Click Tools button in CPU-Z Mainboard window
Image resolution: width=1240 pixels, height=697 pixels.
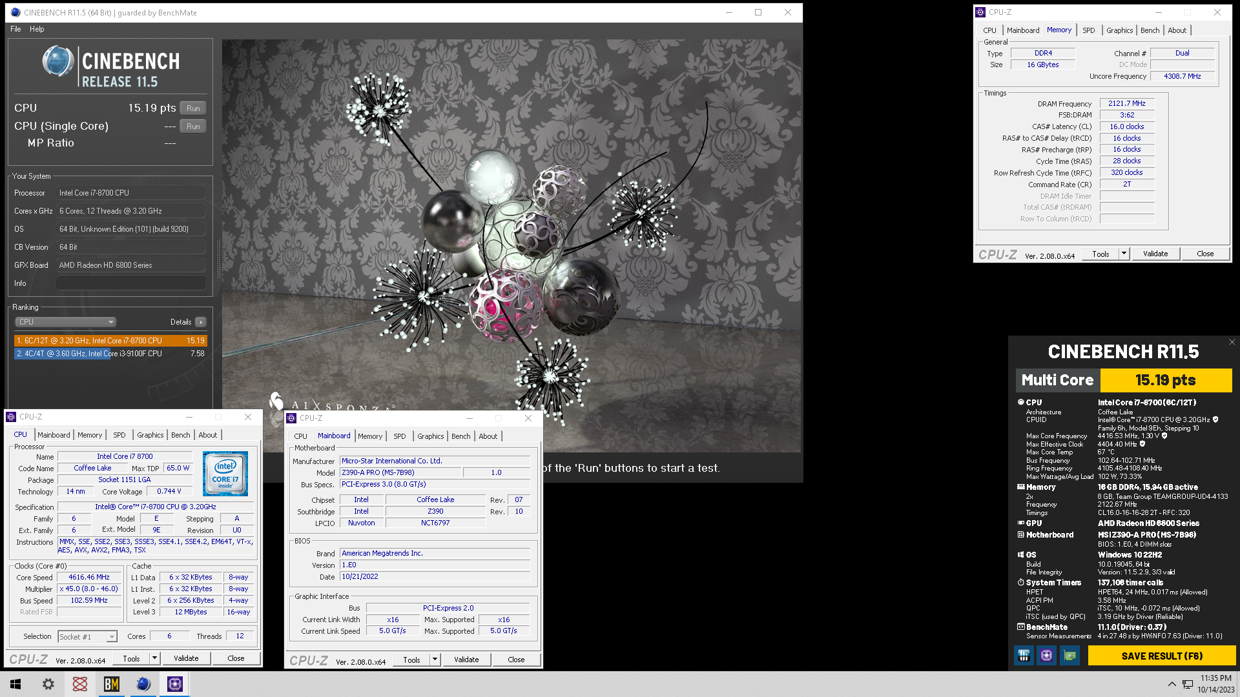(411, 660)
